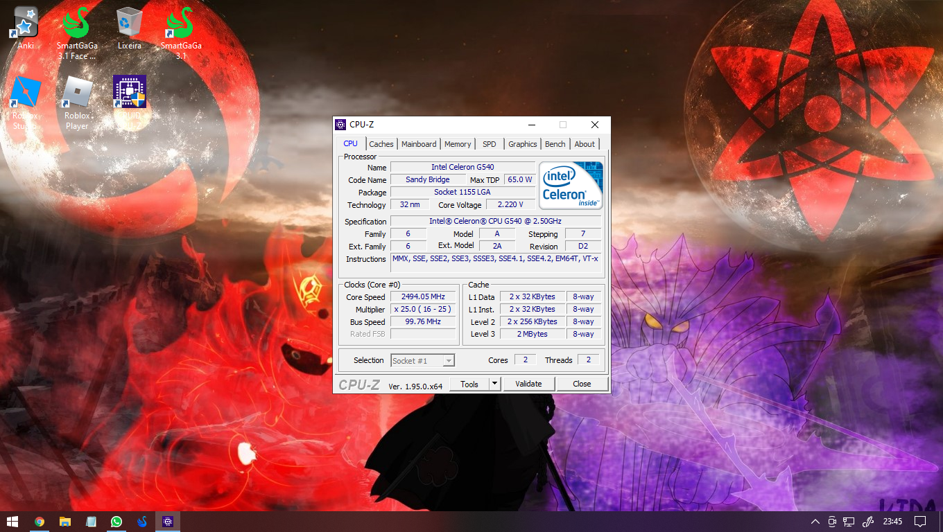Screen dimensions: 943x532
Task: Launch Roblox Studio desktop shortcut
Action: (x=26, y=103)
